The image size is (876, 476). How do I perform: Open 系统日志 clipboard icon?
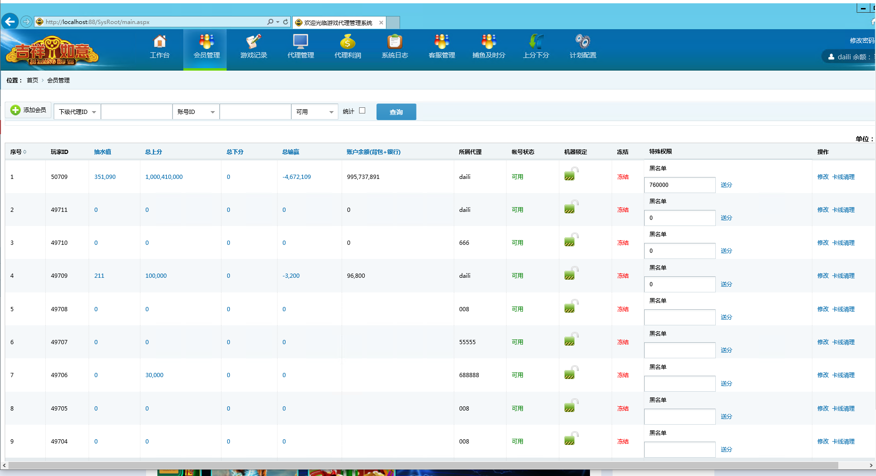pyautogui.click(x=394, y=42)
